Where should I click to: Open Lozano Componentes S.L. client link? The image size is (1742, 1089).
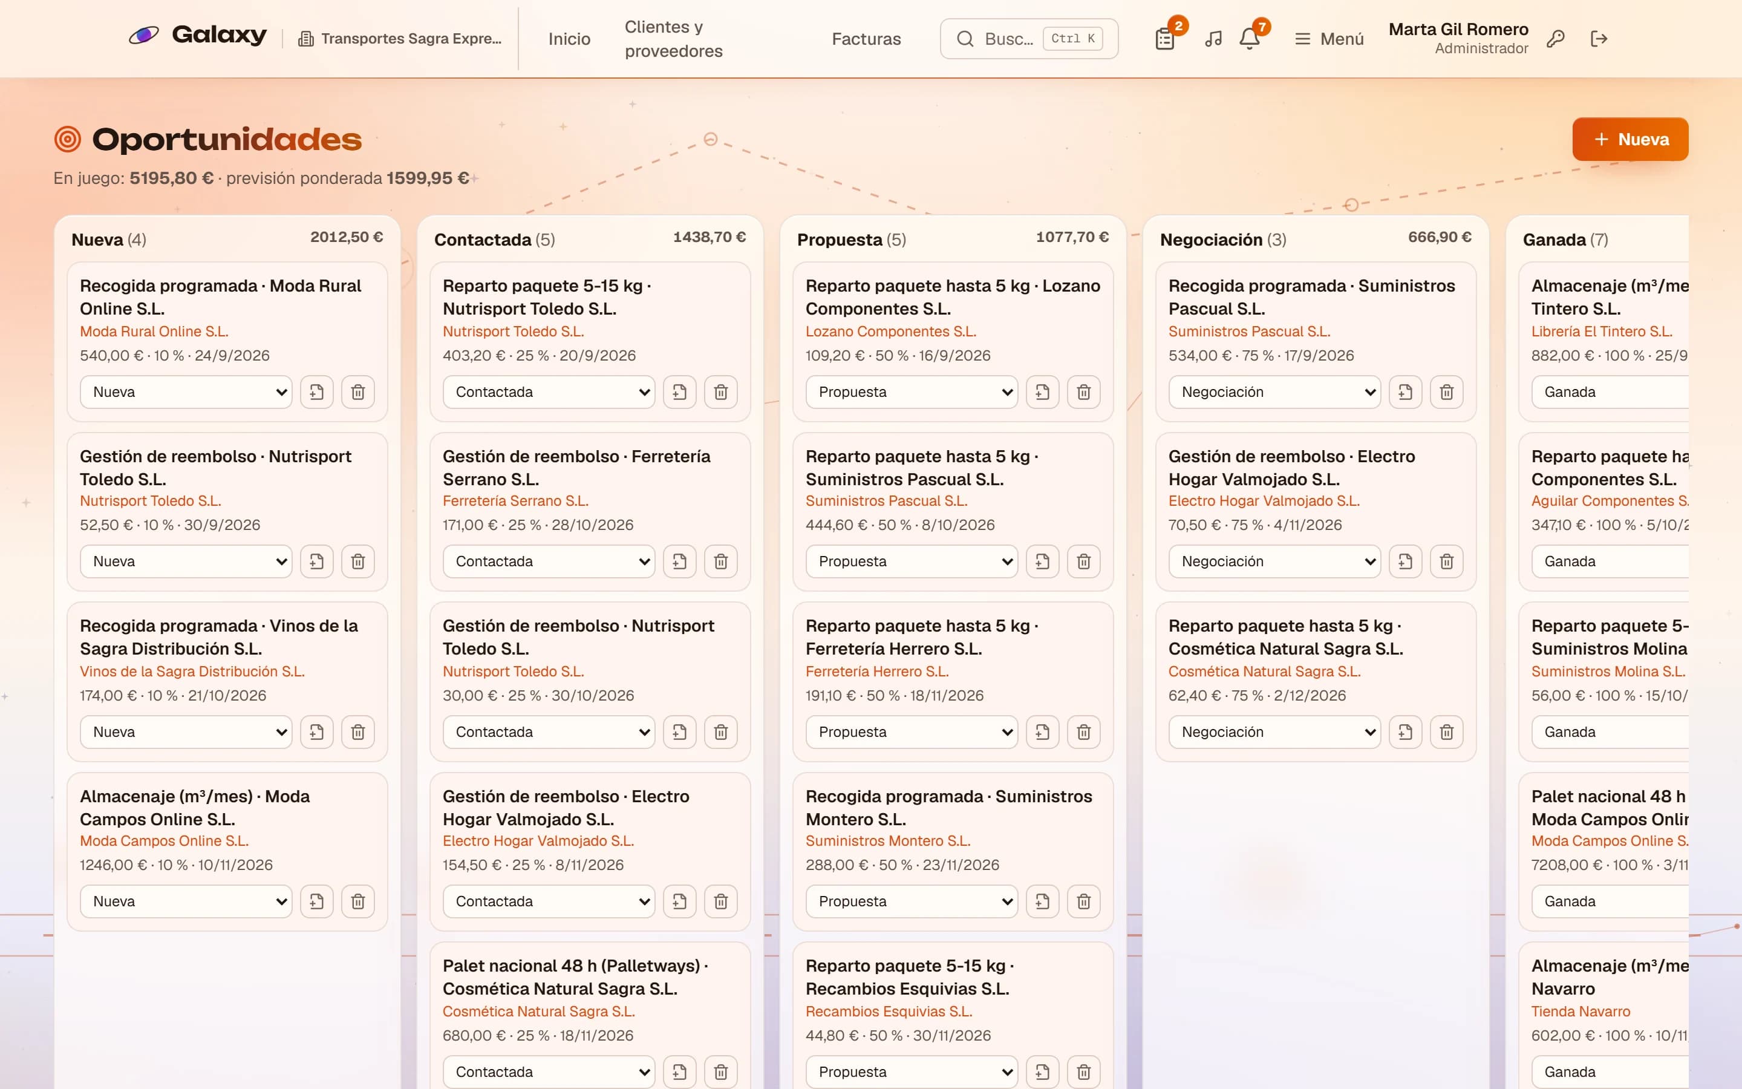pos(890,332)
